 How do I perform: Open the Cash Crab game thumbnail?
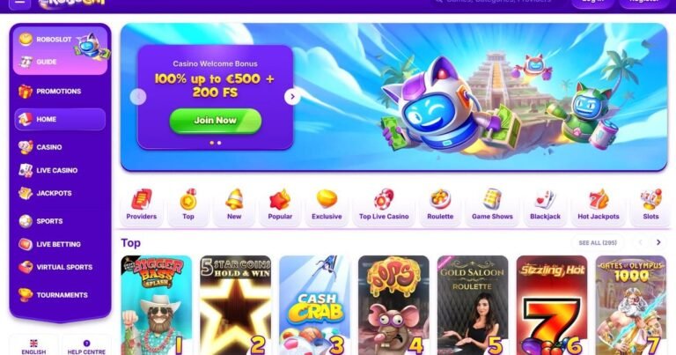pyautogui.click(x=315, y=306)
